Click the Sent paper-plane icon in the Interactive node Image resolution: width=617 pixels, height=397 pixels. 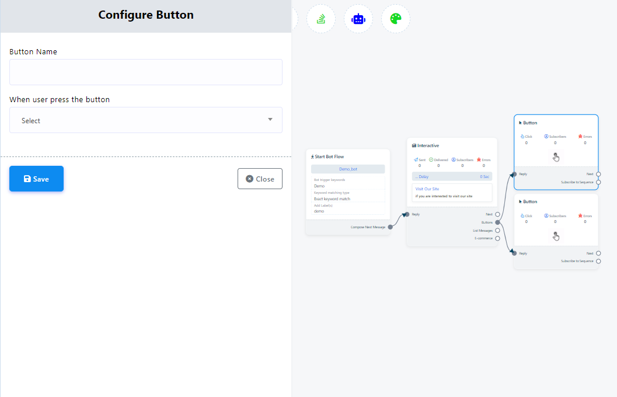(416, 159)
